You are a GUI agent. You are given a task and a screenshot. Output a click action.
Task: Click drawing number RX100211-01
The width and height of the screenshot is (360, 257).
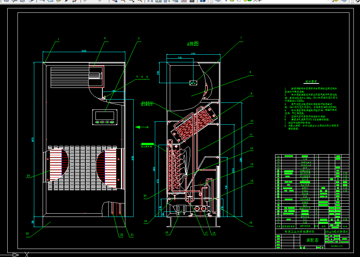(x=337, y=246)
